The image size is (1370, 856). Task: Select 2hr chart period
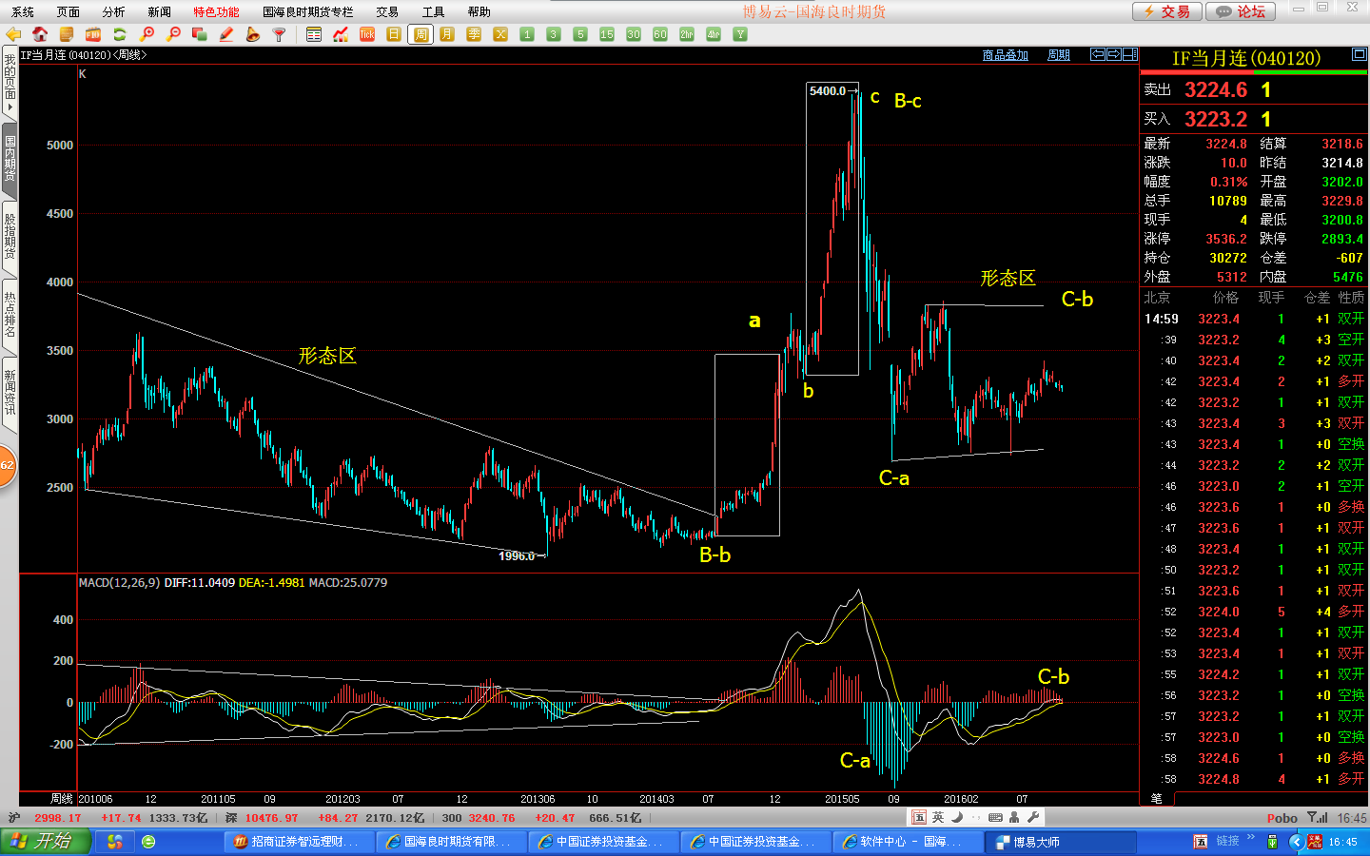(687, 34)
